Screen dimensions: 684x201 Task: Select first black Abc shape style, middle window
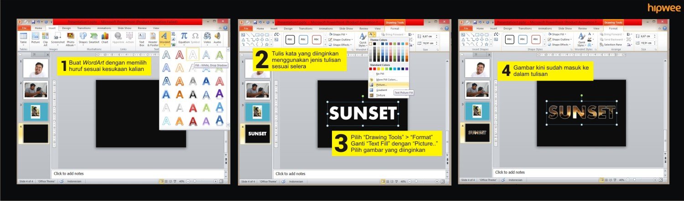point(290,40)
